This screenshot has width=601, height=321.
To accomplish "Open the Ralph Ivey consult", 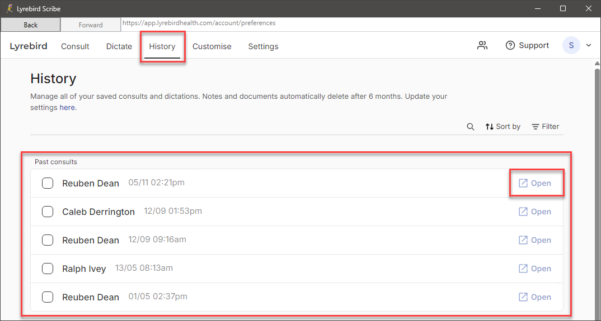I will pos(535,269).
